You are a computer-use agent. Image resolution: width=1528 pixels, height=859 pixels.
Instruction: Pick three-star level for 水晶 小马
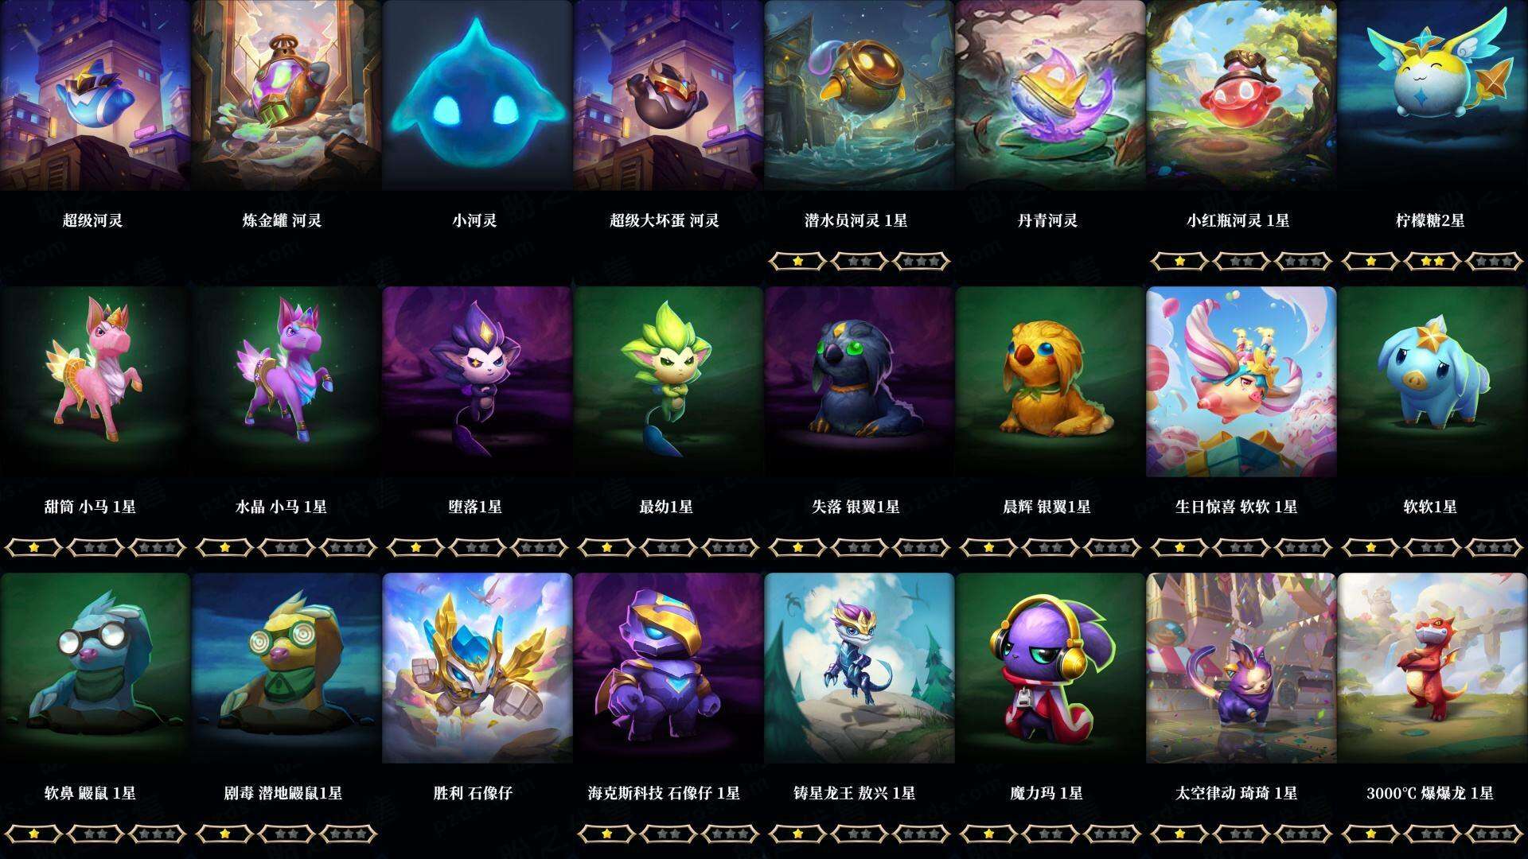click(349, 547)
